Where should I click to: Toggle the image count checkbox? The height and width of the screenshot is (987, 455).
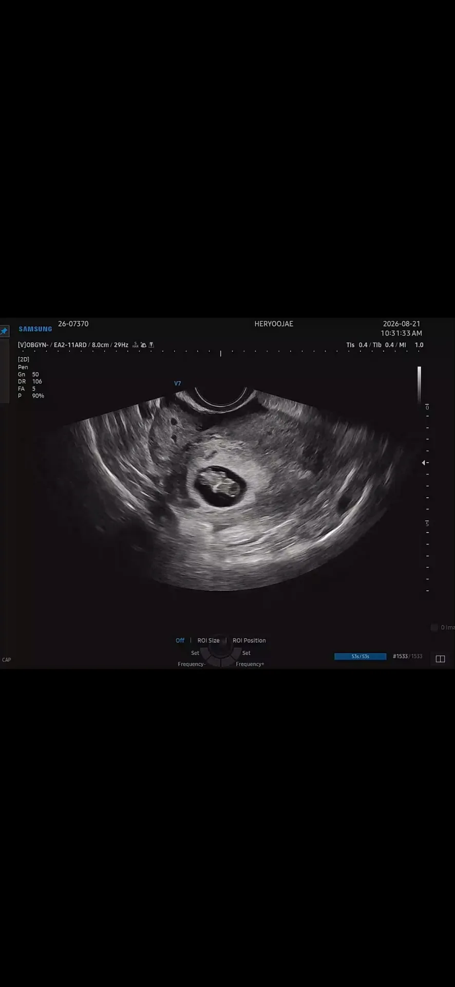pos(434,627)
